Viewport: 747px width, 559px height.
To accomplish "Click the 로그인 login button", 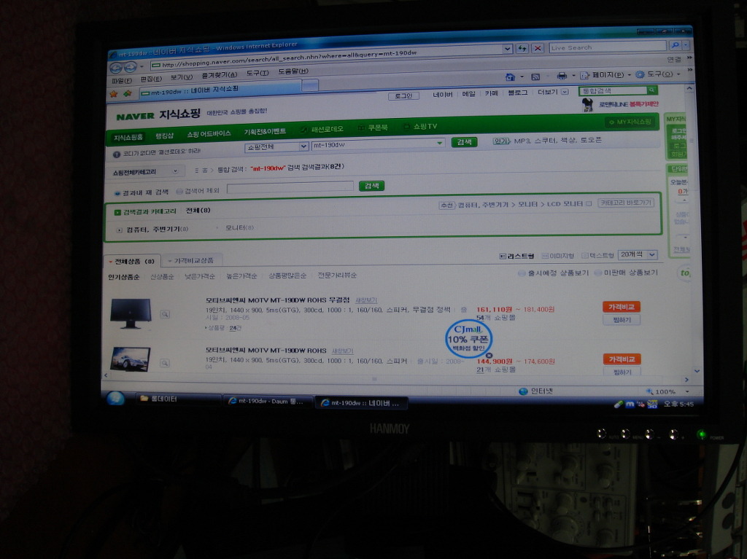I will pyautogui.click(x=403, y=95).
